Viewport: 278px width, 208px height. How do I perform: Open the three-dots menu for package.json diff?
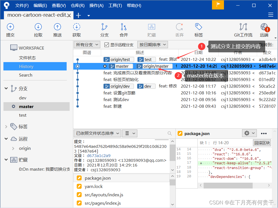click(264, 133)
